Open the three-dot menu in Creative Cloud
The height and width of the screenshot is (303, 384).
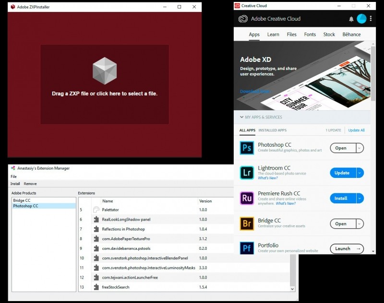371,18
